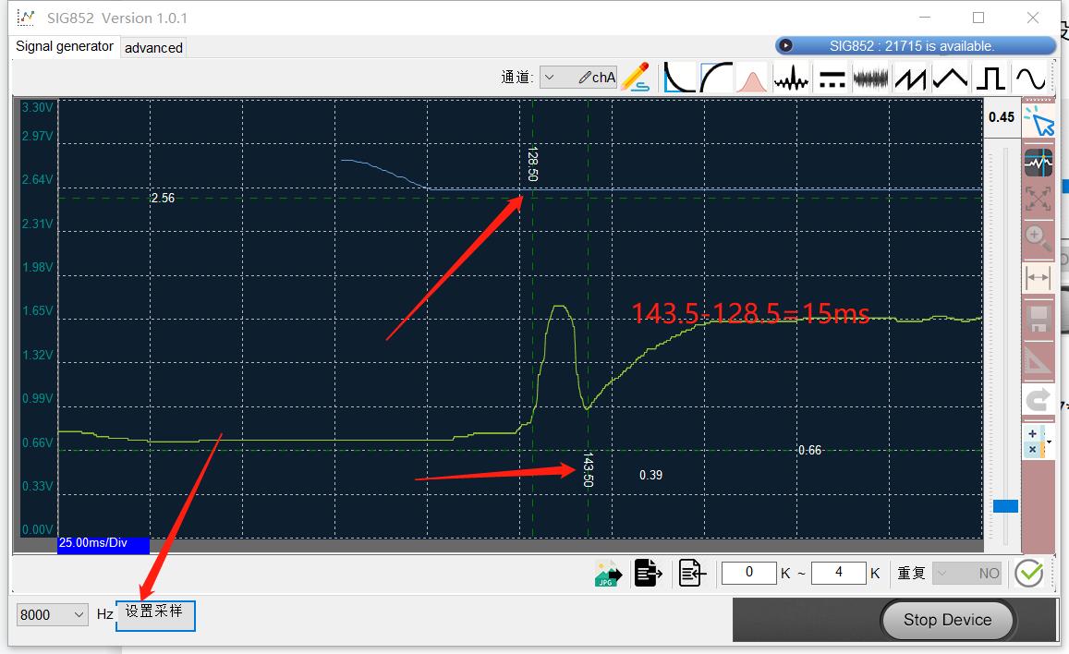This screenshot has height=654, width=1069.
Task: Click the math icon's small dropdown arrow
Action: [x=1050, y=442]
